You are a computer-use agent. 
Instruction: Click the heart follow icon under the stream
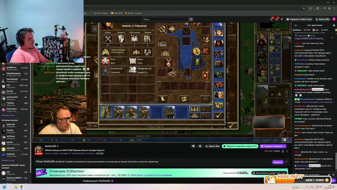(x=193, y=146)
